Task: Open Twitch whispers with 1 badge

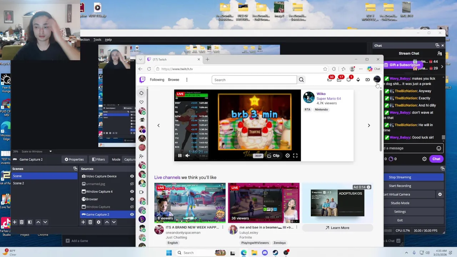Action: pos(349,80)
